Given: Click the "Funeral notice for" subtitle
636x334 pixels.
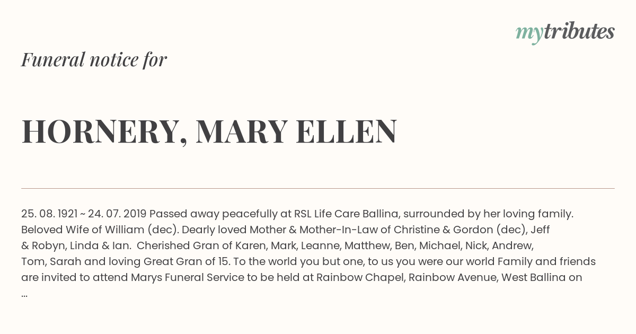Looking at the screenshot, I should coord(94,59).
